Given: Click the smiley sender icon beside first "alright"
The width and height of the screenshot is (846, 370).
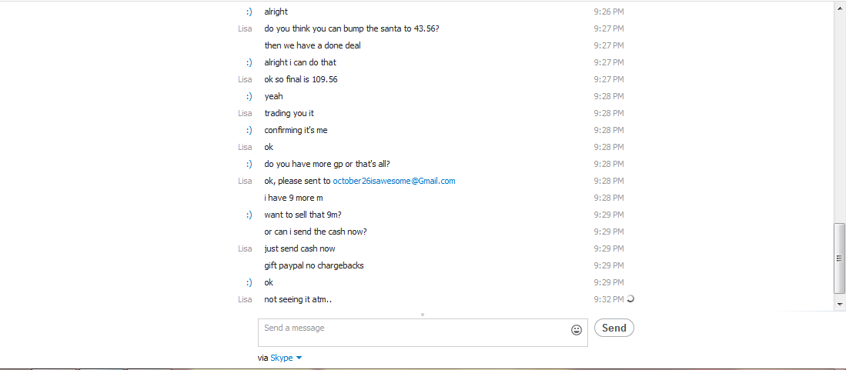Looking at the screenshot, I should point(249,12).
